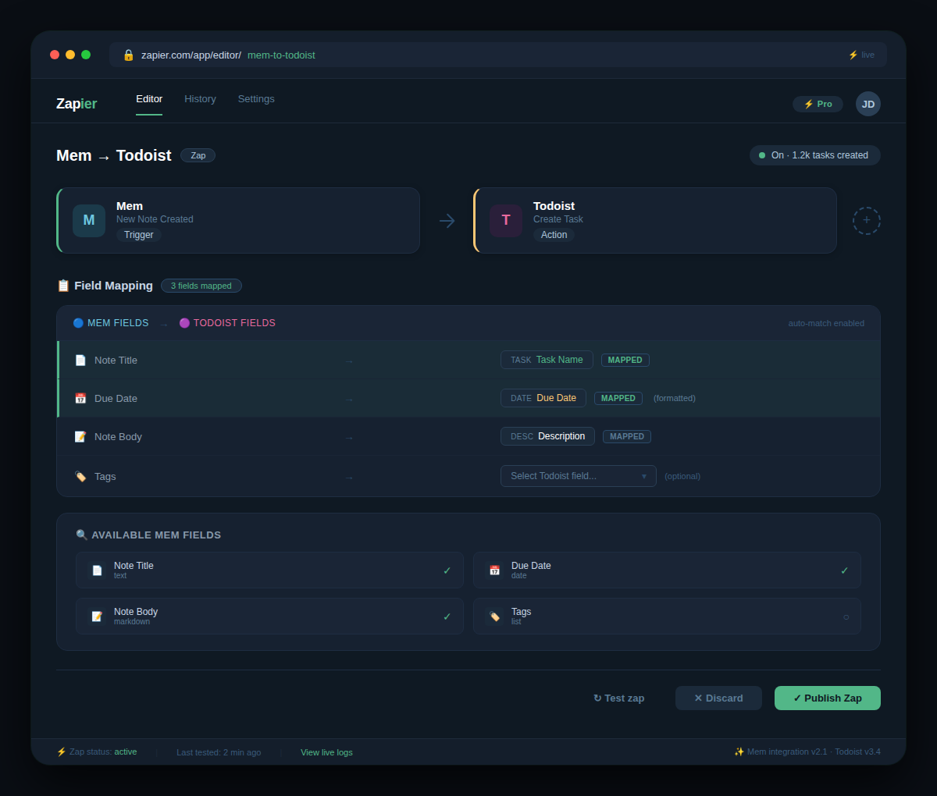The height and width of the screenshot is (796, 937).
Task: Toggle the Note Title checkmark in available fields
Action: click(447, 570)
